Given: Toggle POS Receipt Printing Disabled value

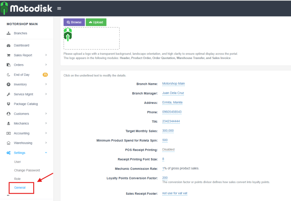Looking at the screenshot, I should 168,150.
